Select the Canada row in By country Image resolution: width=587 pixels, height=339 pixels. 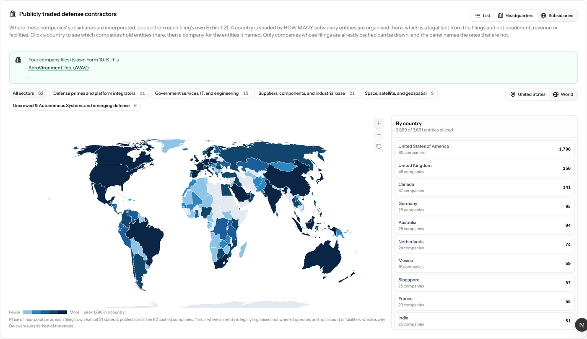point(484,187)
